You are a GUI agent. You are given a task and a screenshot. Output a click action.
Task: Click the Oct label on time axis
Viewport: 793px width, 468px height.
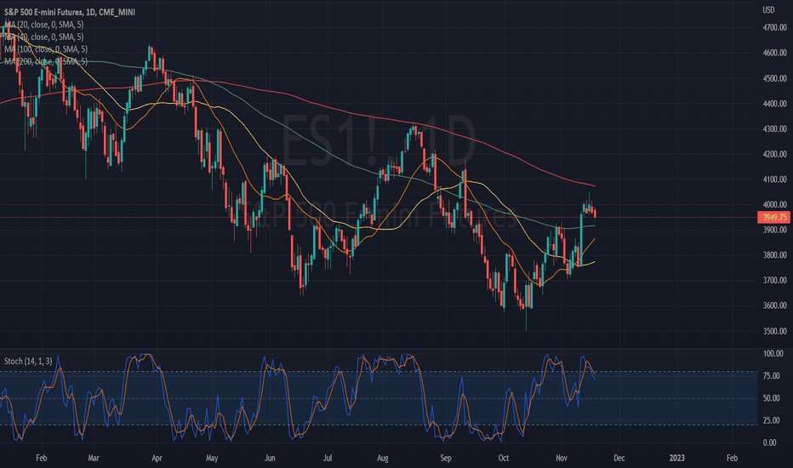[x=503, y=458]
